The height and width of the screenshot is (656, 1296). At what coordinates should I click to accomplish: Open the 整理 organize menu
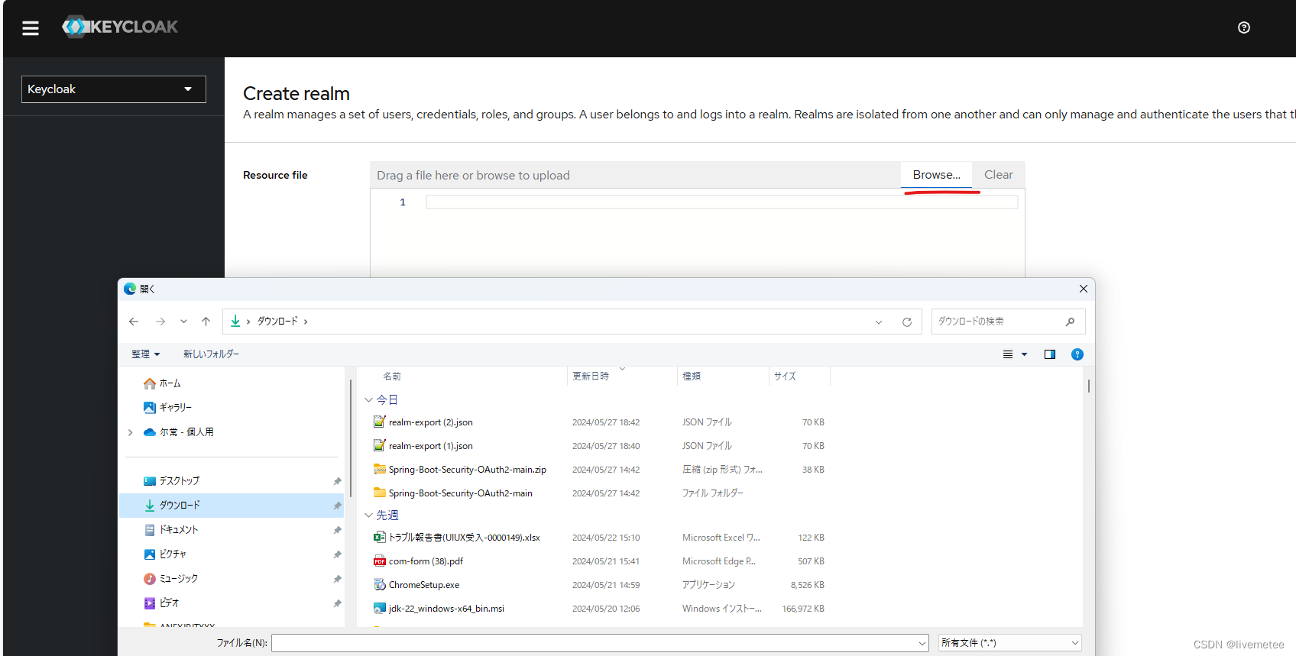click(x=145, y=354)
